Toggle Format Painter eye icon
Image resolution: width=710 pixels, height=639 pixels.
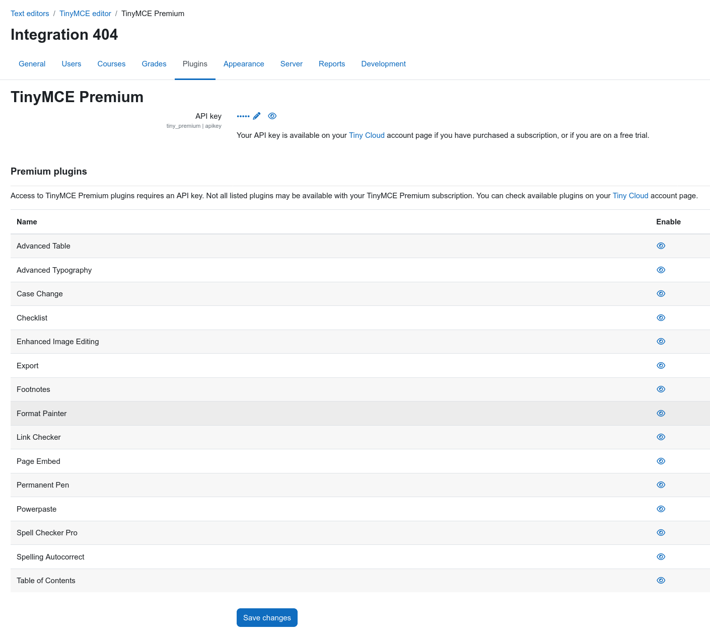[661, 414]
